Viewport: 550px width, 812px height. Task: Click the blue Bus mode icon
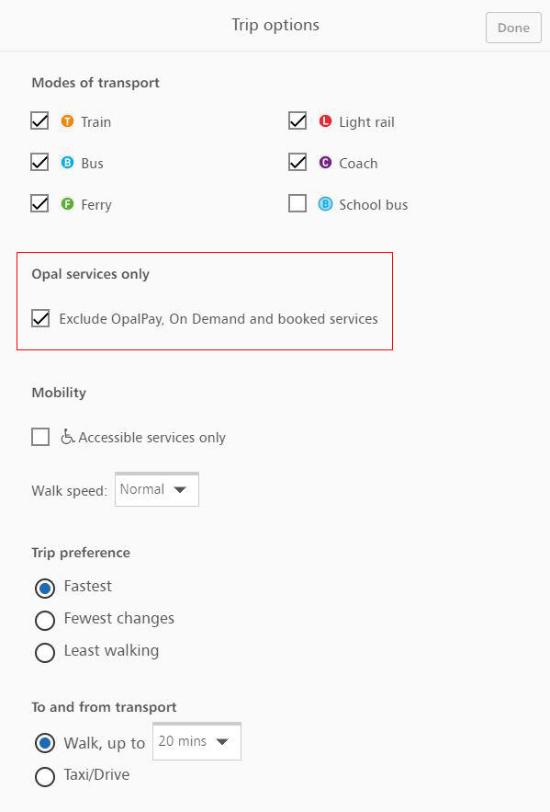pyautogui.click(x=67, y=163)
